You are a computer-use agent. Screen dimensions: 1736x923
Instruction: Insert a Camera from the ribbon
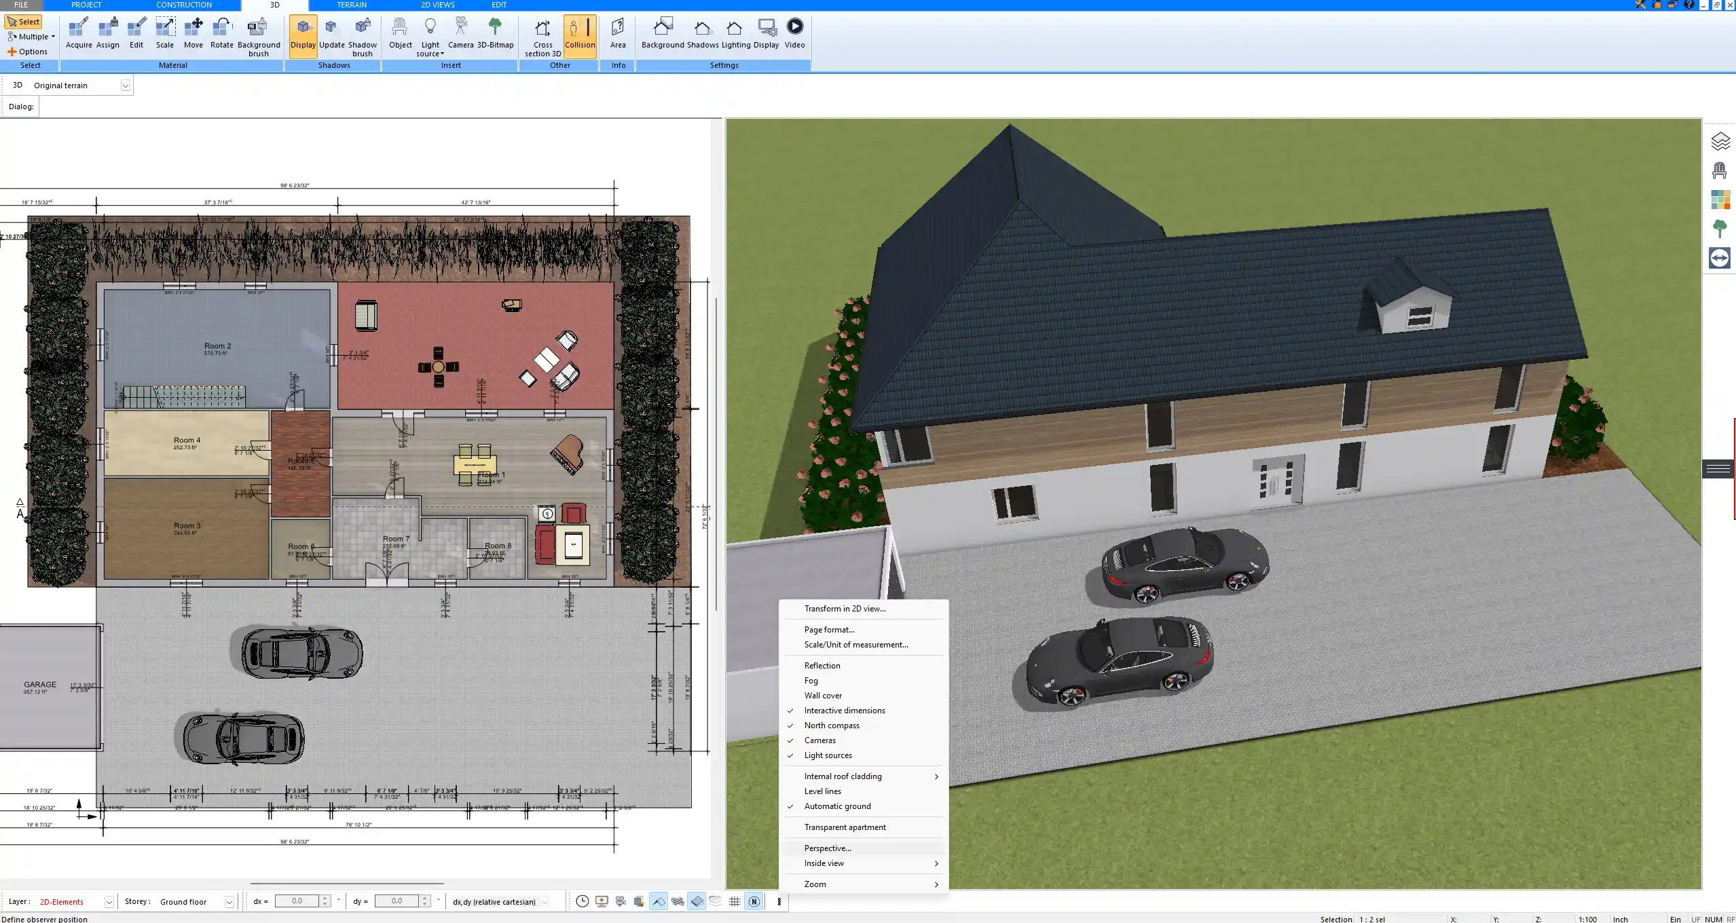460,33
